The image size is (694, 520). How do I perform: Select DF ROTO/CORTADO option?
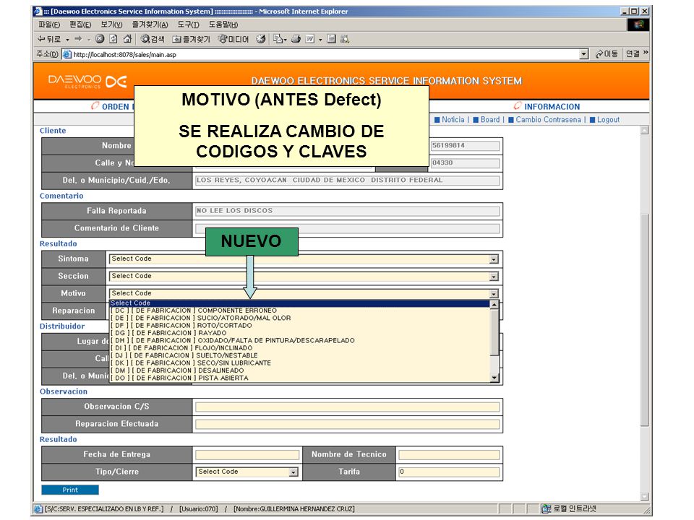tap(299, 326)
